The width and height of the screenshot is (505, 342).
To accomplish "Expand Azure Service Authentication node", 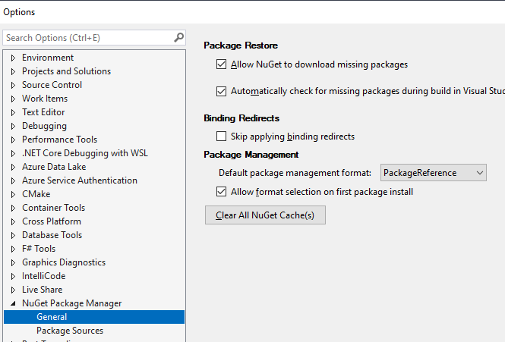I will [13, 180].
